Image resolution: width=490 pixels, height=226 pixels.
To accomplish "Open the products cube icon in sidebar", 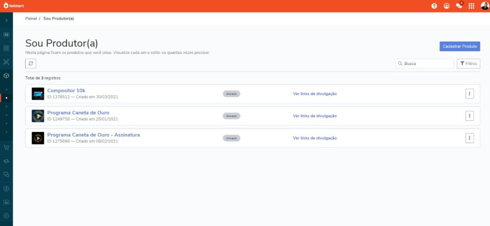I will point(6,75).
